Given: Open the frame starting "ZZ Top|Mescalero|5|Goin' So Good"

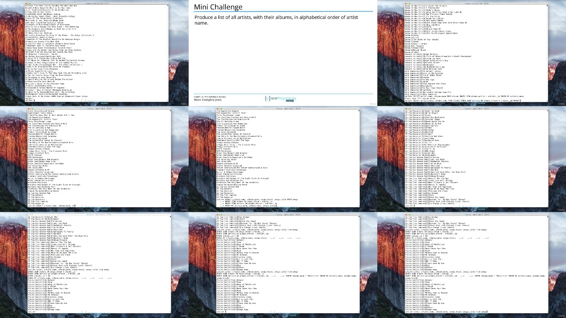Looking at the screenshot, I should (x=472, y=159).
